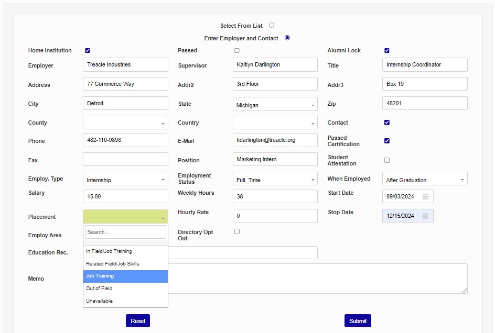Click the Submit button

(x=358, y=321)
